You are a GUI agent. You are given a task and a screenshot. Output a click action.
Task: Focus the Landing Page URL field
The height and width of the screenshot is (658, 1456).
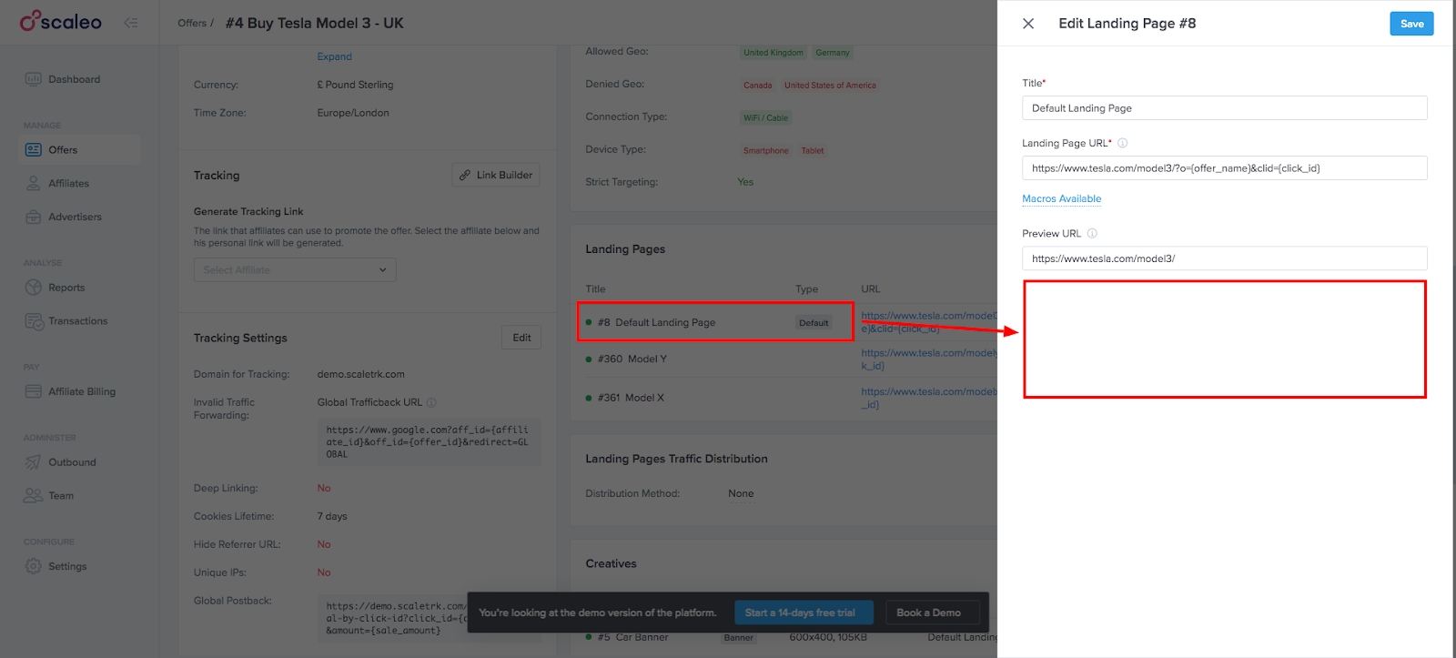tap(1224, 167)
